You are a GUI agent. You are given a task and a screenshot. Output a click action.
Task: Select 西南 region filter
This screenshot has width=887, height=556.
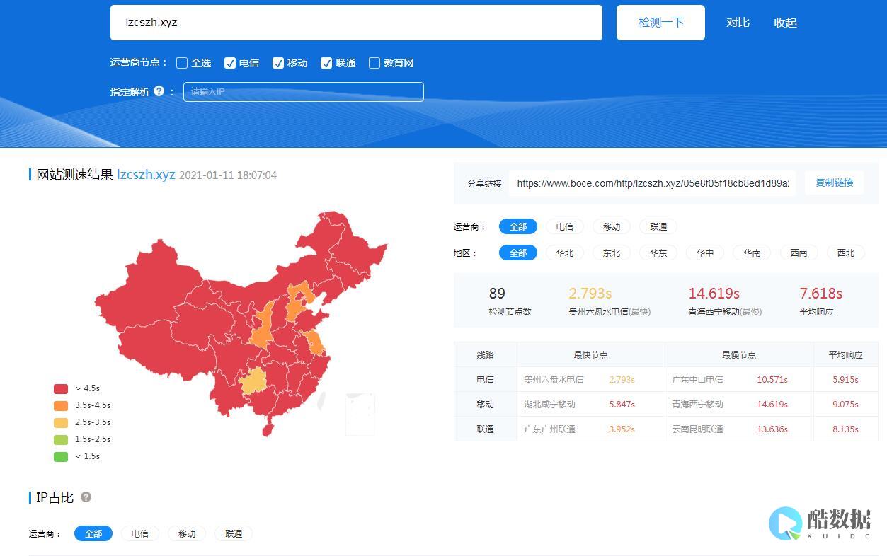tap(799, 253)
